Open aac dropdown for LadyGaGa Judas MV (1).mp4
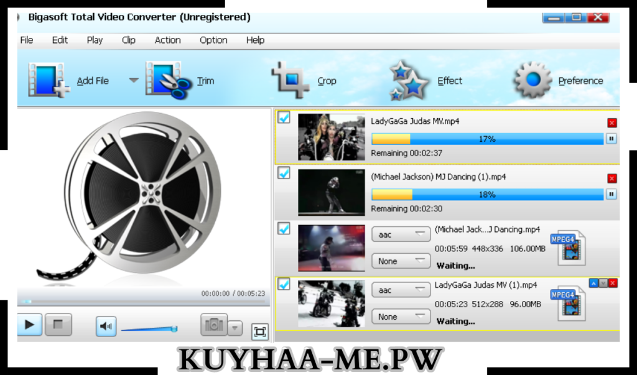Screen dimensions: 637x375 click(x=401, y=290)
